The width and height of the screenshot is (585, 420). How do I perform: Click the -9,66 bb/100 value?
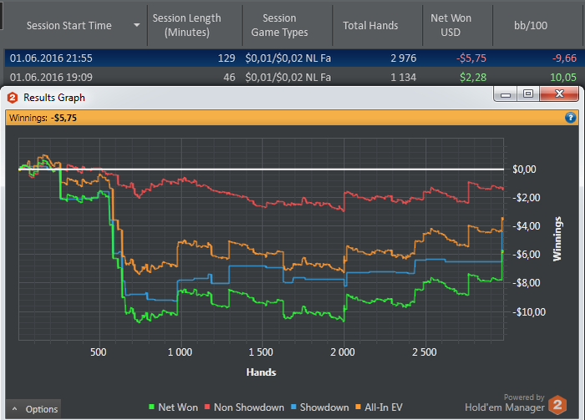[x=564, y=58]
